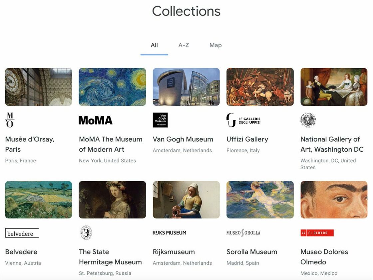Screen dimensions: 373x280
Task: Click the Van Gogh Museum black logo
Action: 160,120
